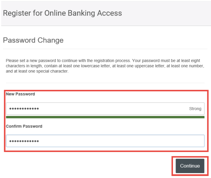Screen dimensions: 211x178
Task: Click the password requirements instruction paragraph
Action: [105, 66]
